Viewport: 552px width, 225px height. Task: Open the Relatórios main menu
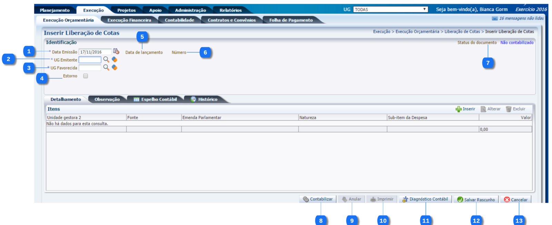tap(230, 10)
